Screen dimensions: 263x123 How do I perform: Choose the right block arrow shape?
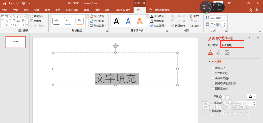[x=19, y=21]
